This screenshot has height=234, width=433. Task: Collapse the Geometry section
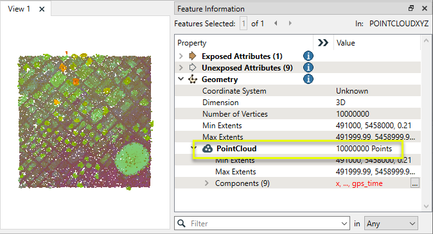click(181, 79)
